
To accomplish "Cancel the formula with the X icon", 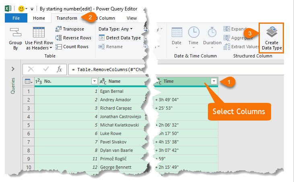I will (31, 70).
